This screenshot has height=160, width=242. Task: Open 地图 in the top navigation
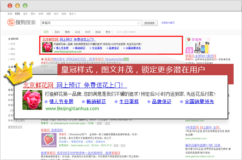[48, 14]
